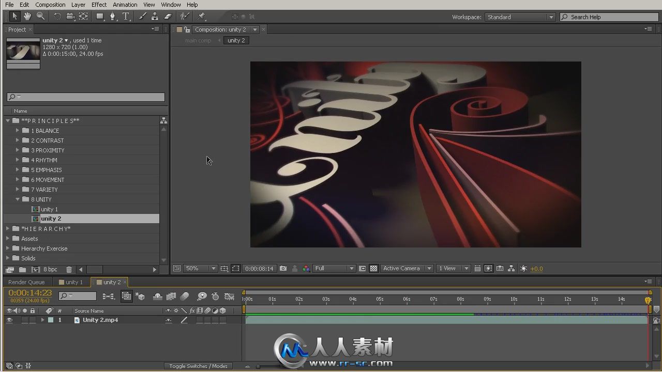Show channel and color management settings
662x372 pixels.
[x=306, y=268]
